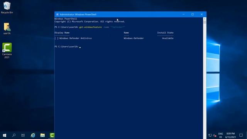This screenshot has height=139, width=247.
Task: Select the user1A folder icon
Action: (7, 29)
